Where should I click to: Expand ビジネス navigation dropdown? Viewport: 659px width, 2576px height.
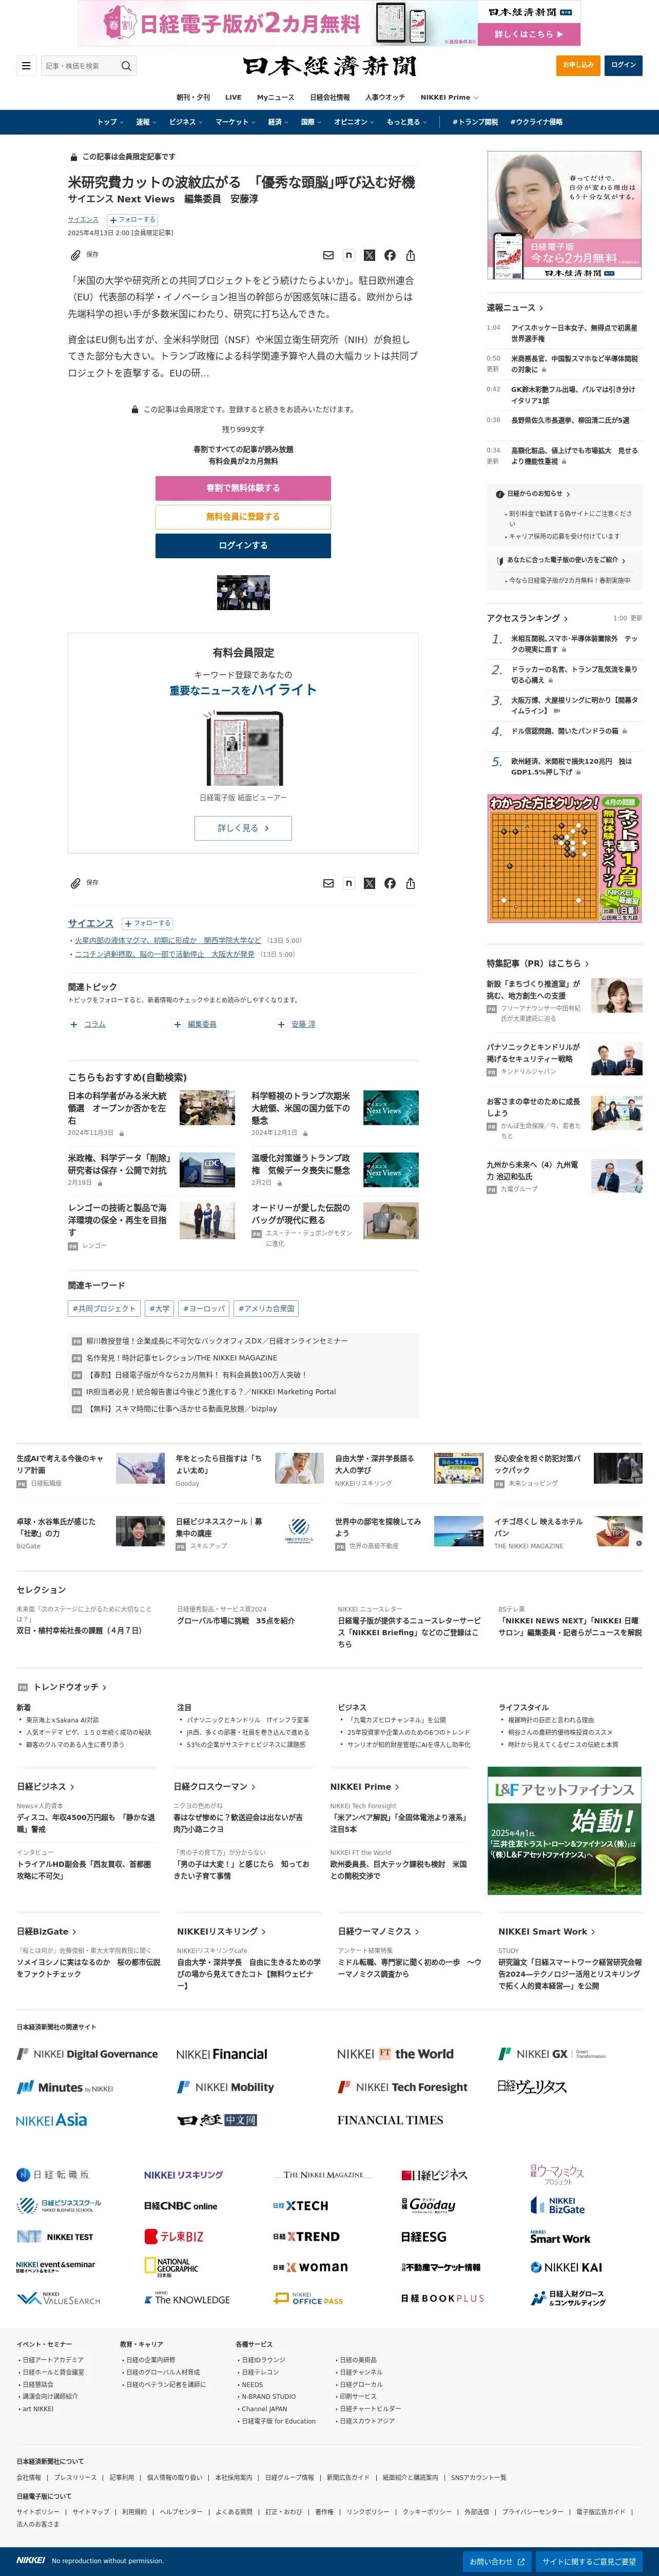[186, 122]
